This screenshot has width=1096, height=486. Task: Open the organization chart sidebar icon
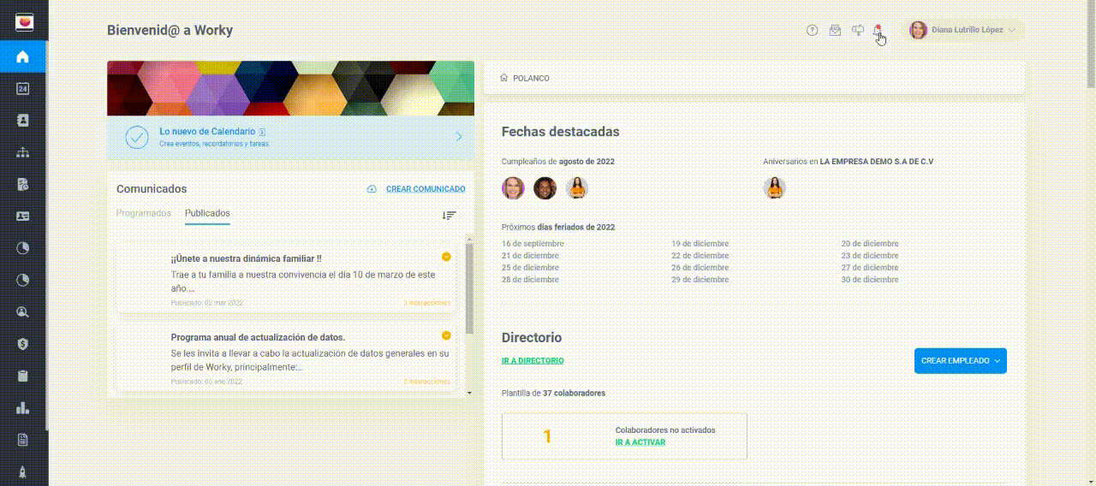point(23,152)
